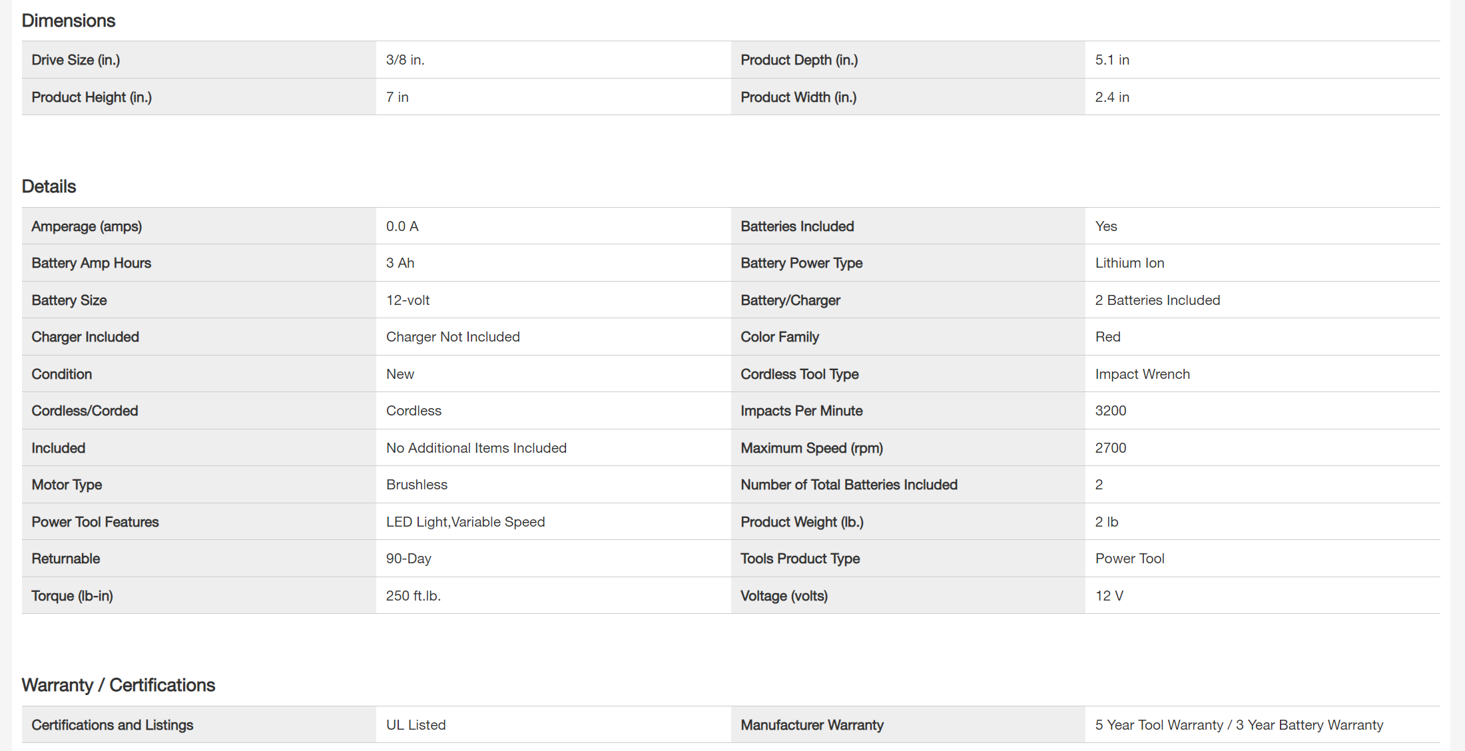Select the Torque value 250 ft.lb.
The height and width of the screenshot is (751, 1465).
tap(413, 596)
